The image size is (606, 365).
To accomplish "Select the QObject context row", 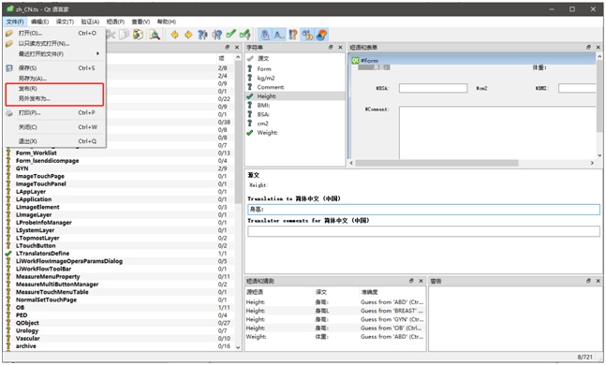I will click(27, 323).
